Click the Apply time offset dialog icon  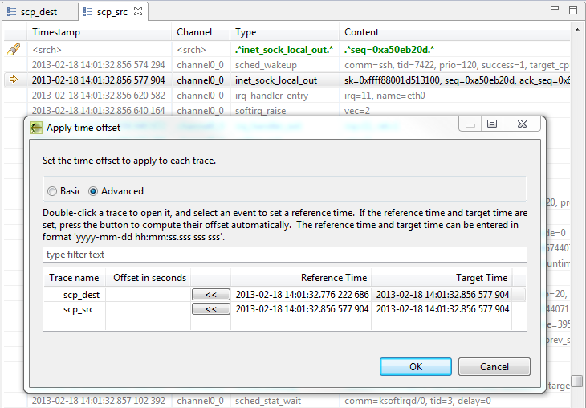pyautogui.click(x=36, y=128)
